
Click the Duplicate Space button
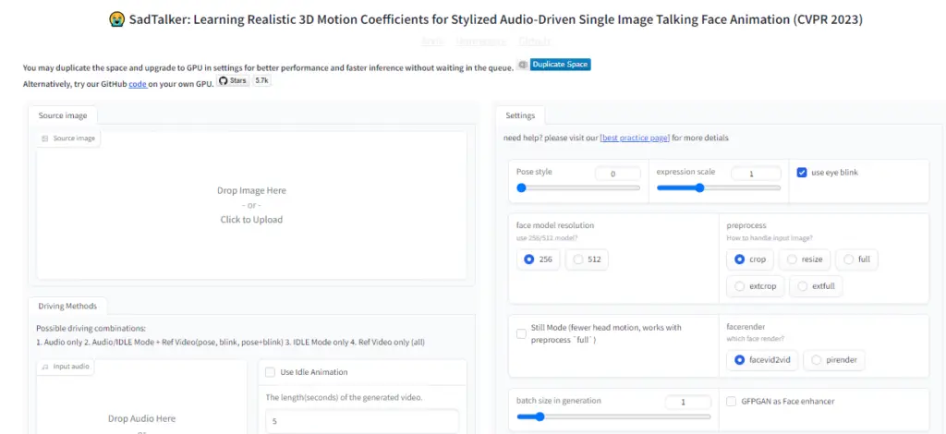pyautogui.click(x=561, y=65)
